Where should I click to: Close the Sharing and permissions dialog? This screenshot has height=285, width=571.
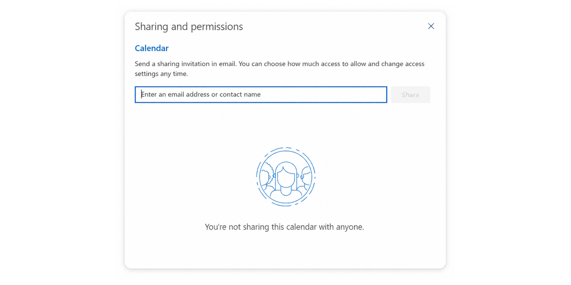pos(431,26)
